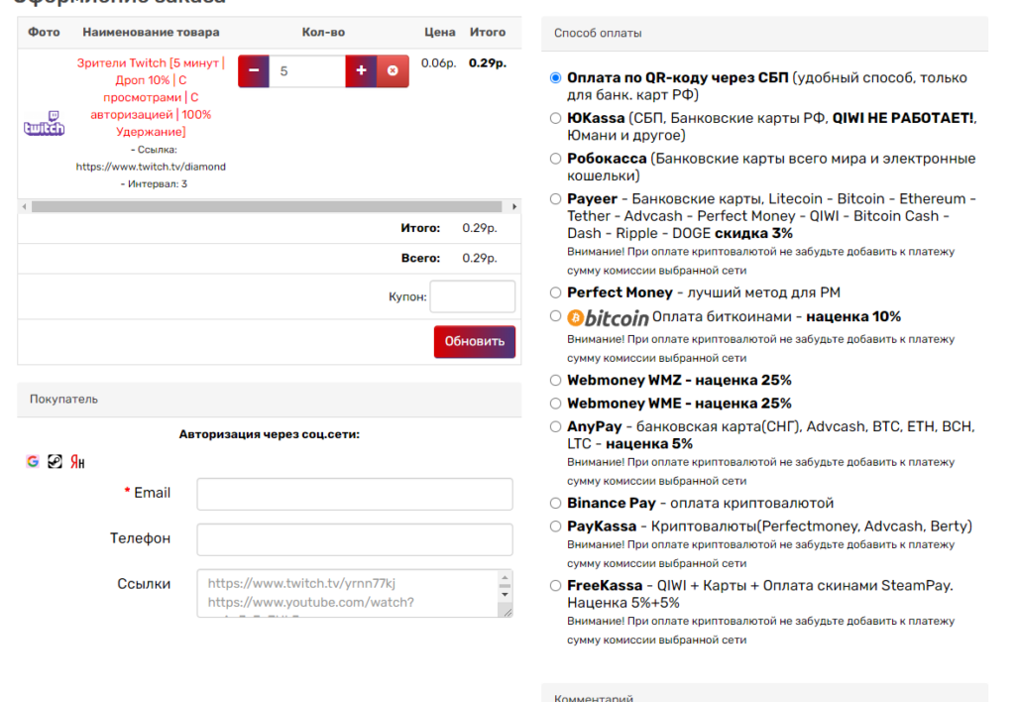Screen dimensions: 1015x702
Task: Click the скидка 3% Payeer text
Action: [x=753, y=233]
